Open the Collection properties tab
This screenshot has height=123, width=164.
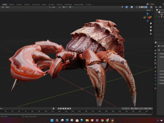155,67
